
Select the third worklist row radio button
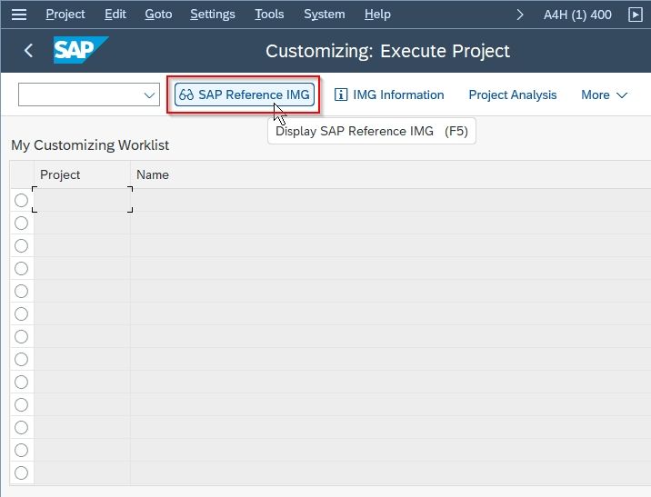(21, 246)
